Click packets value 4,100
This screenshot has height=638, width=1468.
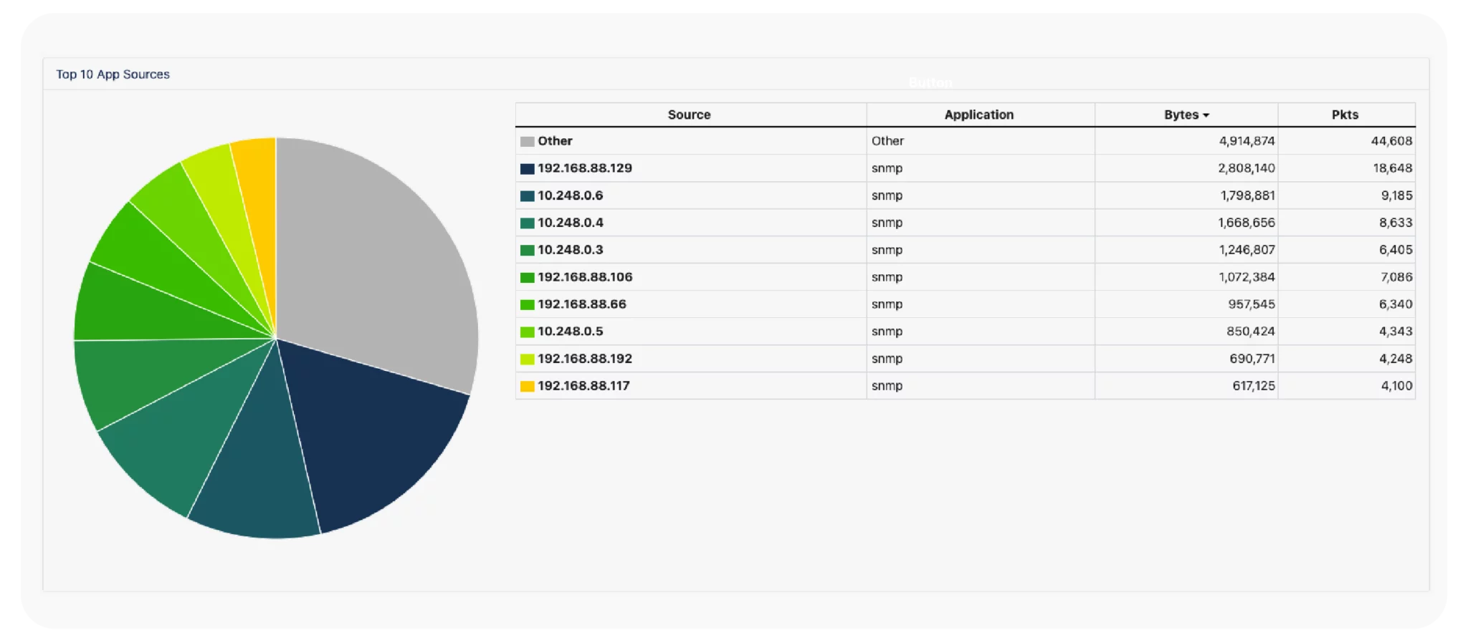[1396, 386]
